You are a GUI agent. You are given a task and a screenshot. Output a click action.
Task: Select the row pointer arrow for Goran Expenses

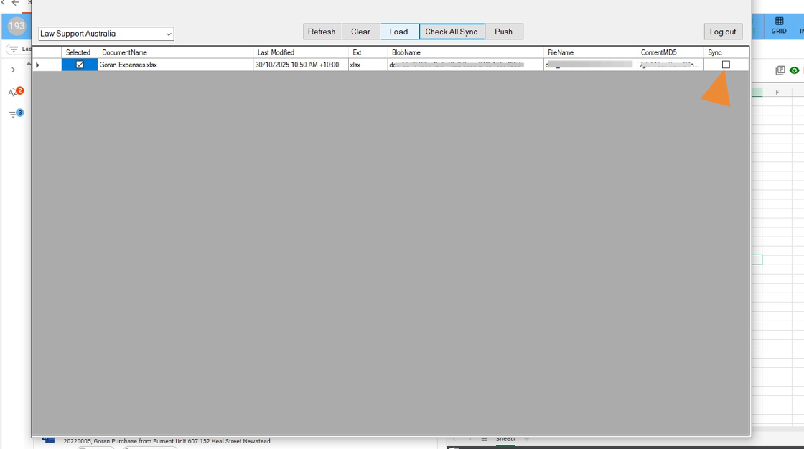click(38, 65)
